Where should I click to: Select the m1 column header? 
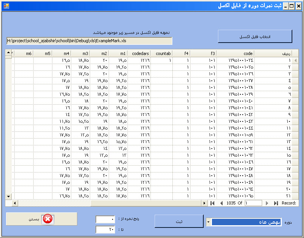[x=118, y=53]
